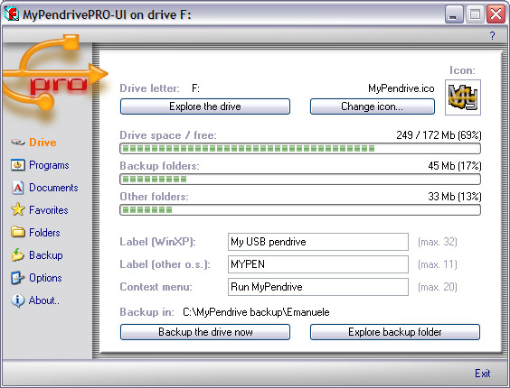Focus the Context menu text field
The image size is (510, 388).
pos(318,287)
